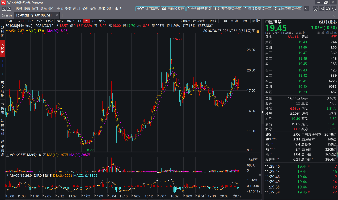Open the 帮助 help menu

(x=234, y=21)
